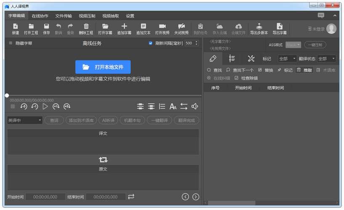Click the 新建 (New) toolbar icon

point(16,26)
